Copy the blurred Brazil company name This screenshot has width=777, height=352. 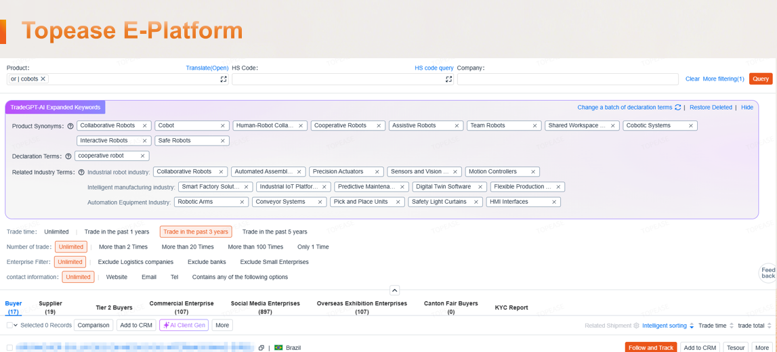pyautogui.click(x=261, y=348)
